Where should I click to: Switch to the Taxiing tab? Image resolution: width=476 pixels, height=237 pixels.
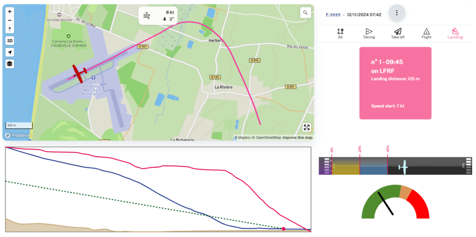[x=369, y=33]
